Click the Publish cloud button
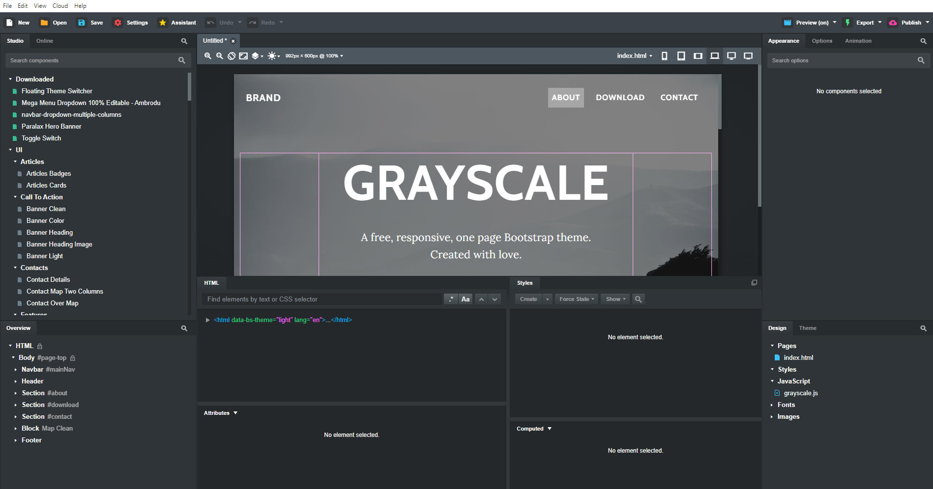This screenshot has width=933, height=489. (905, 23)
